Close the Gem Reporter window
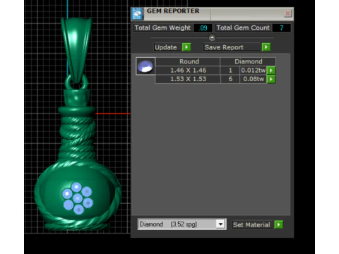This screenshot has width=339, height=254. point(287,13)
